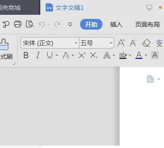Click the page layout icon on document page
The image size is (164, 148).
(150, 79)
